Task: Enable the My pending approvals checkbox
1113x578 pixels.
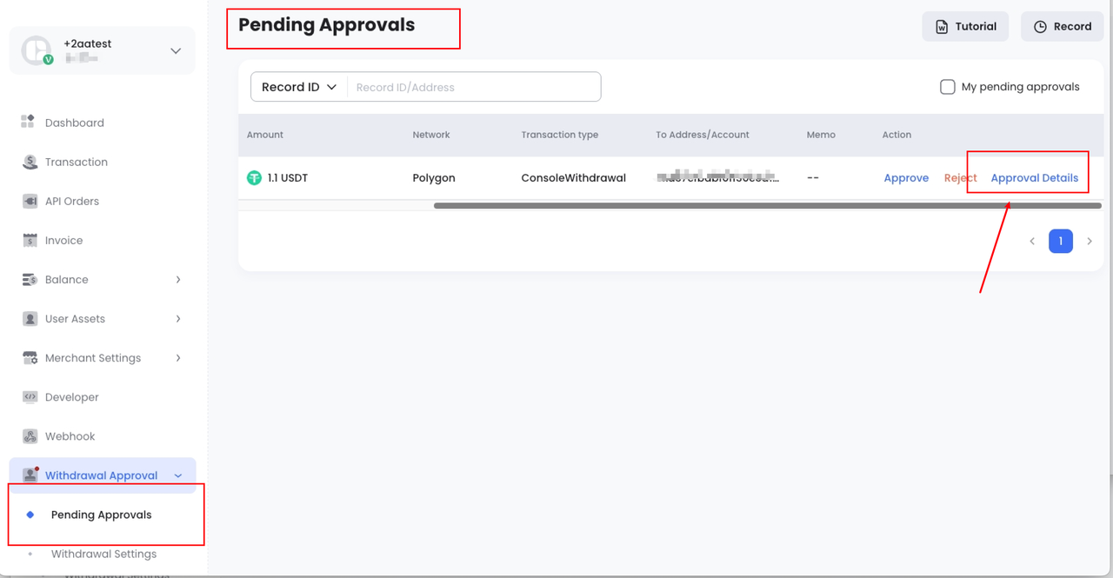Action: (948, 87)
